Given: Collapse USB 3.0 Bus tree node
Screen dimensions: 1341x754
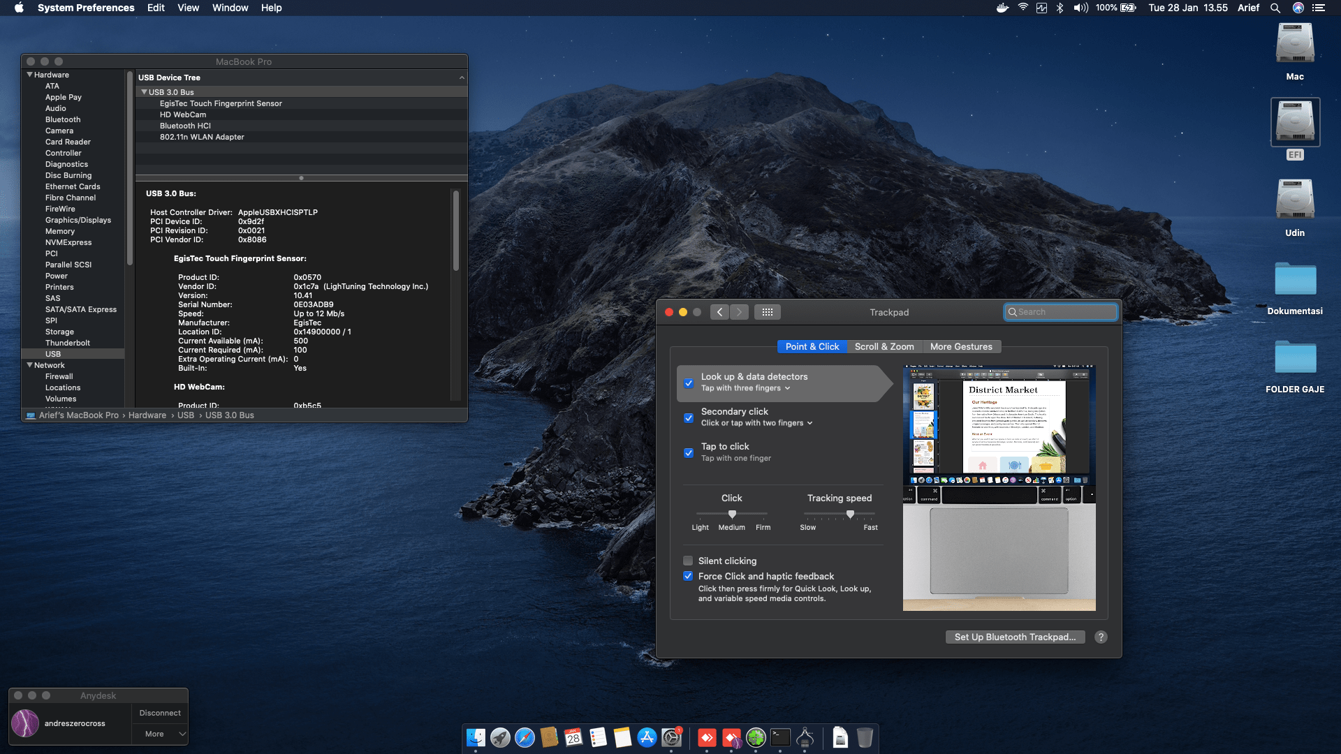Looking at the screenshot, I should (x=145, y=92).
